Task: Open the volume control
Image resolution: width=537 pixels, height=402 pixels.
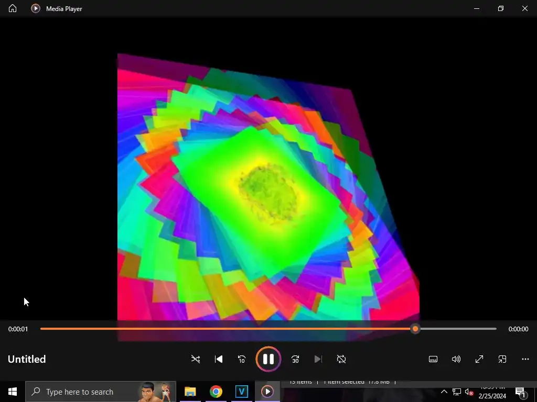Action: (x=456, y=359)
